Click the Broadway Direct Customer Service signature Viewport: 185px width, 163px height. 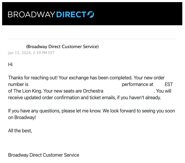click(x=44, y=155)
